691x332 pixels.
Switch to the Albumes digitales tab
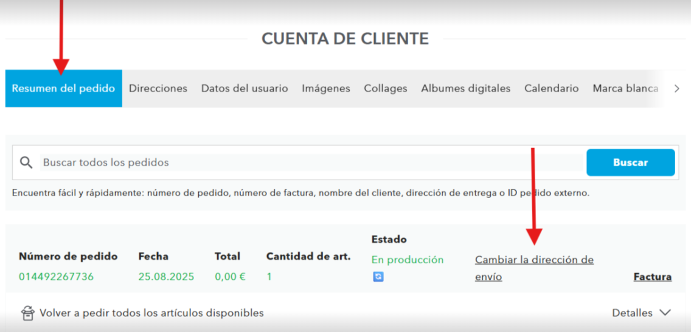(466, 89)
